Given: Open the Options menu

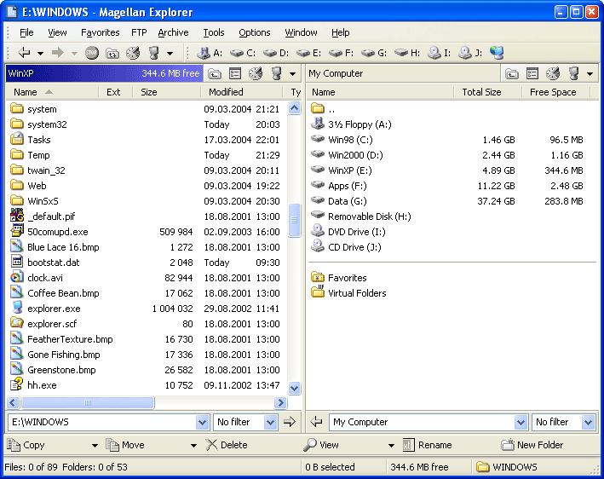Looking at the screenshot, I should pyautogui.click(x=255, y=32).
